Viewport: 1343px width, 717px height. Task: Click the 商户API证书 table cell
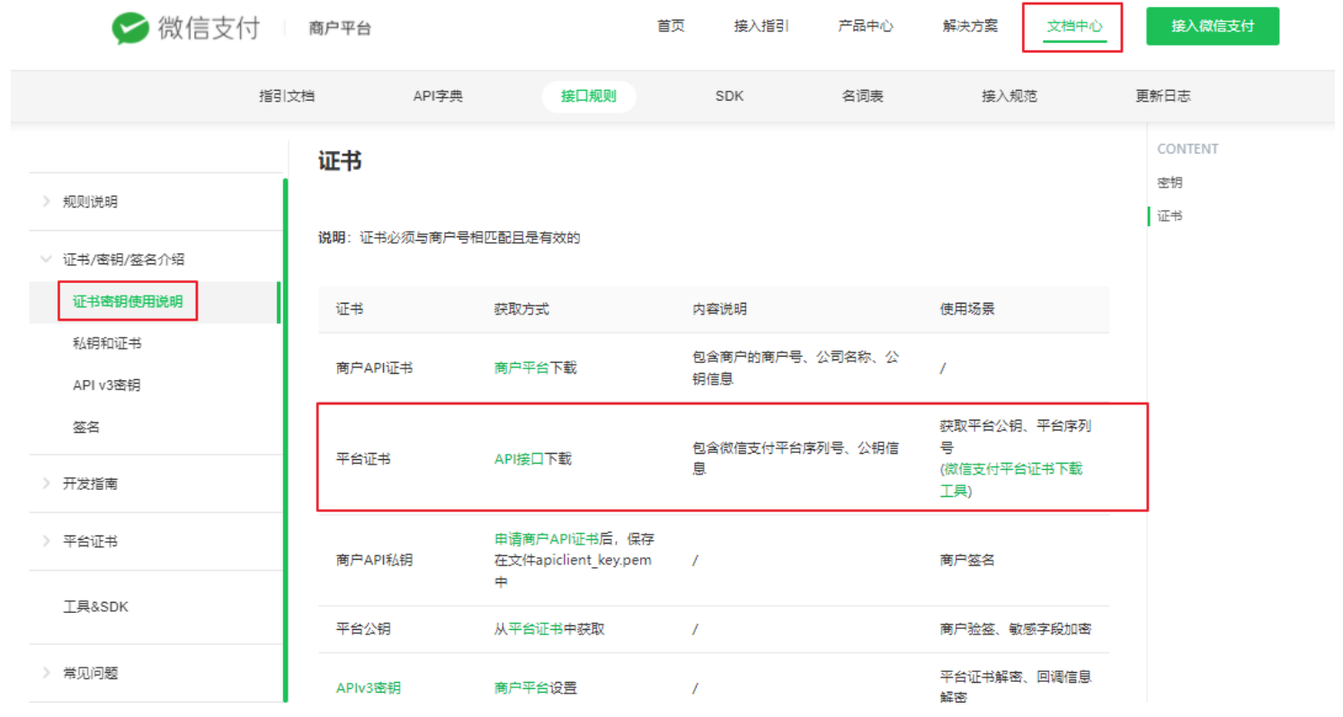click(x=374, y=367)
